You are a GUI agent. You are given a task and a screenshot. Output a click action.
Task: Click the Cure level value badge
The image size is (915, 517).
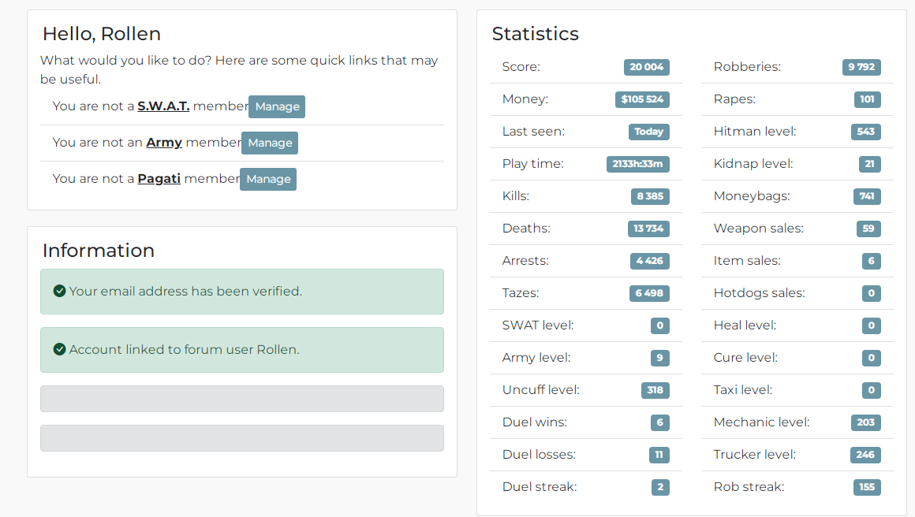click(x=872, y=358)
